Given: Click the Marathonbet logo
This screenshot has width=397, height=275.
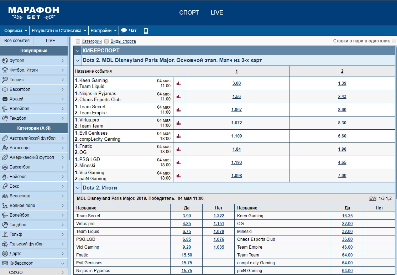Looking at the screenshot, I should click(x=34, y=13).
